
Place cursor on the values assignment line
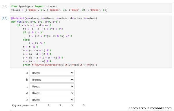coord(59,10)
